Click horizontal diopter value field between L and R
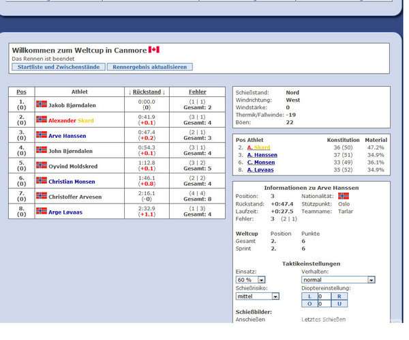Viewport: 409px width, 340px height. pos(324,296)
